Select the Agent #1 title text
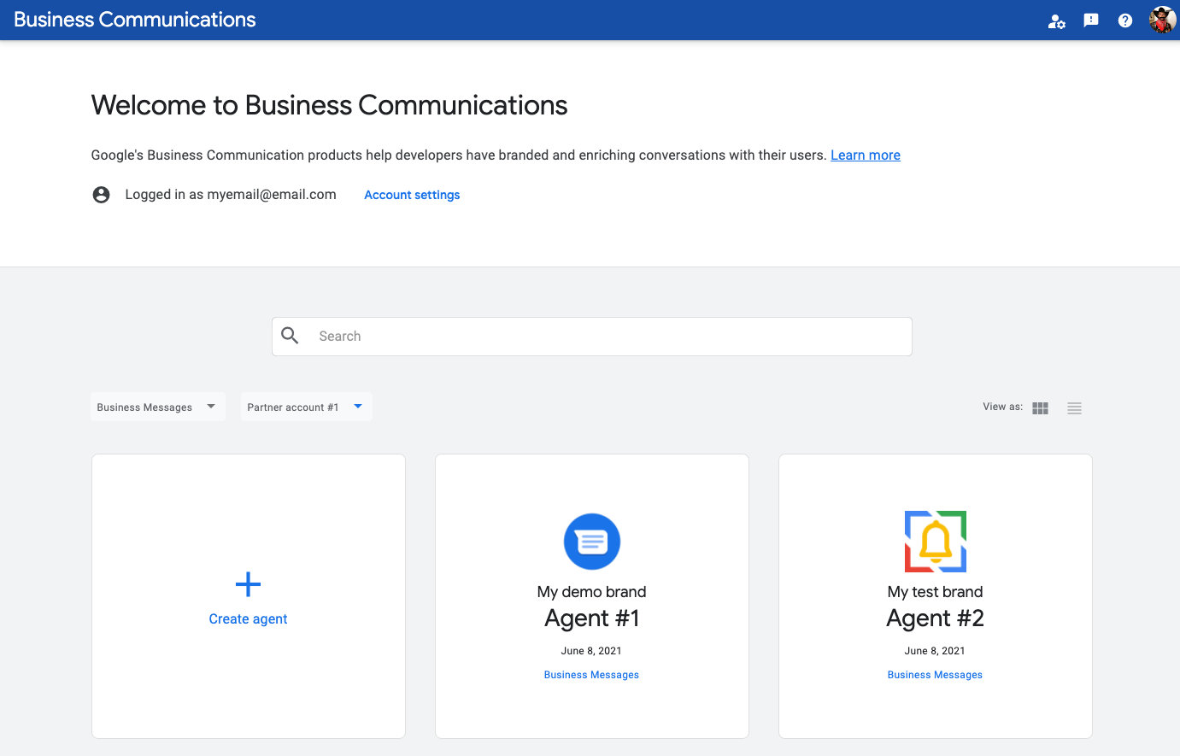 (x=591, y=618)
